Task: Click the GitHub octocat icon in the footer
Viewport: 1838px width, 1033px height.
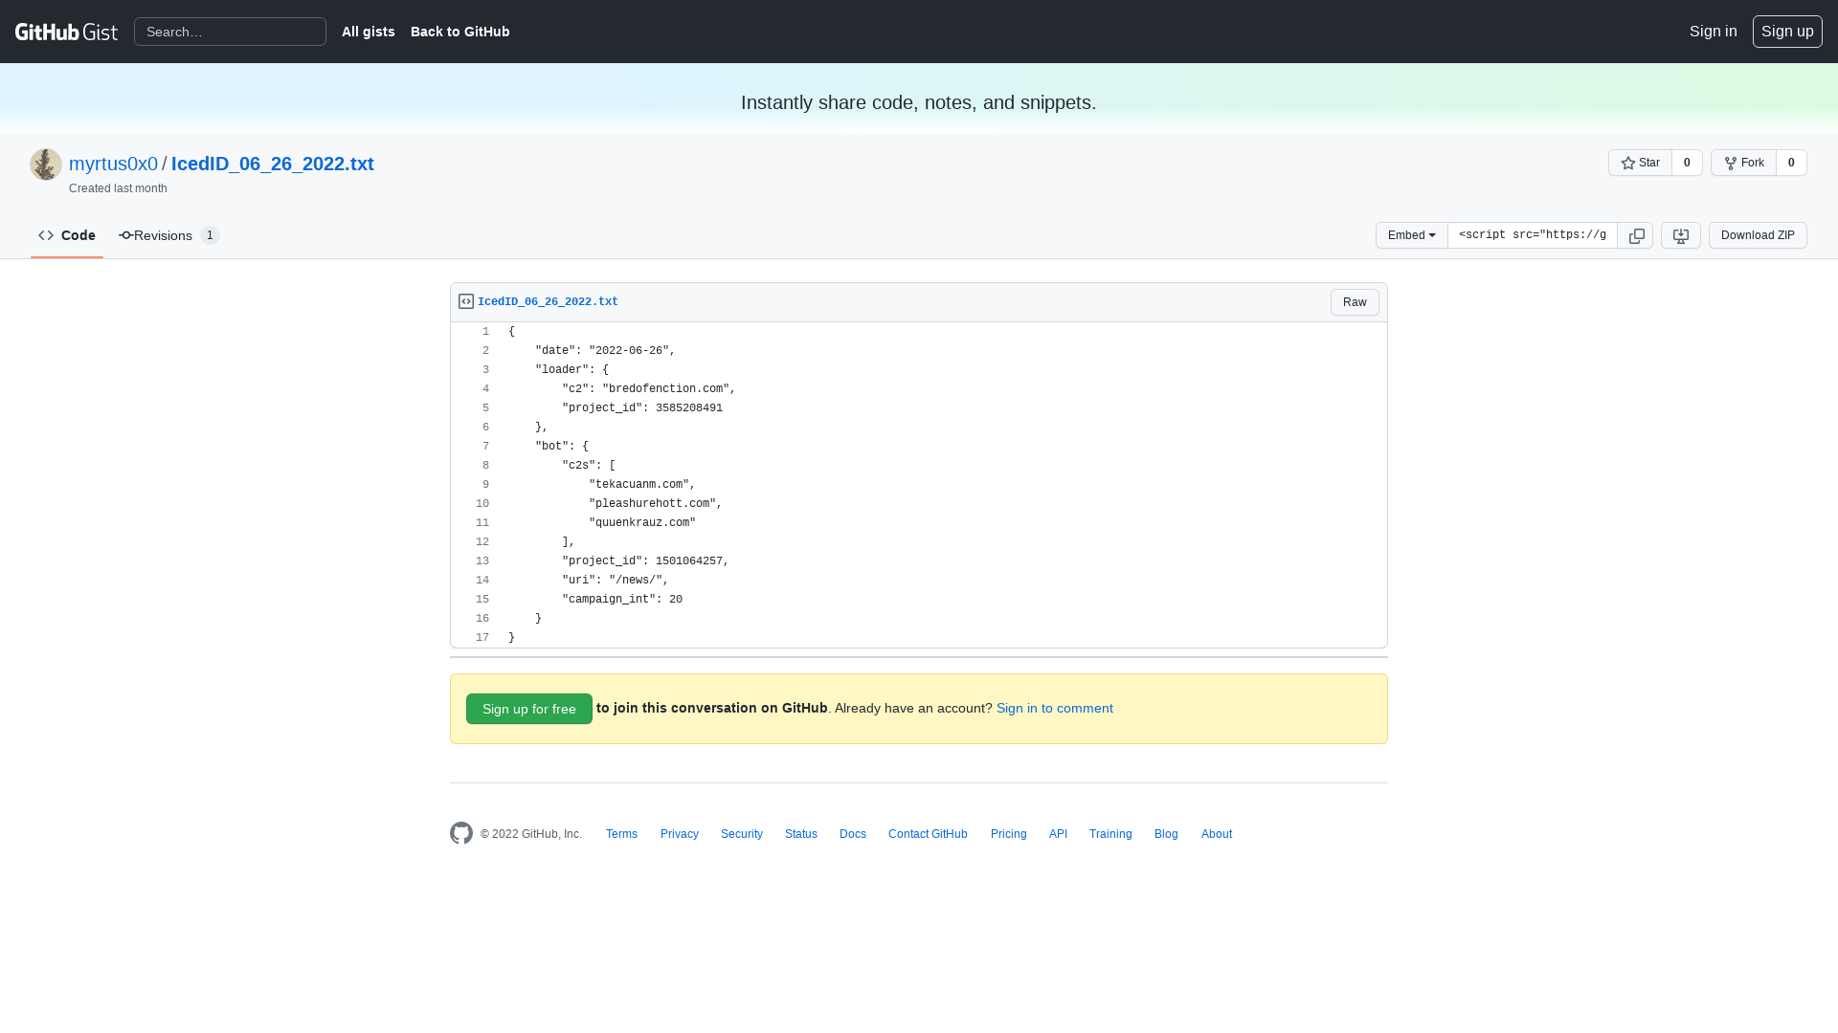Action: click(460, 833)
